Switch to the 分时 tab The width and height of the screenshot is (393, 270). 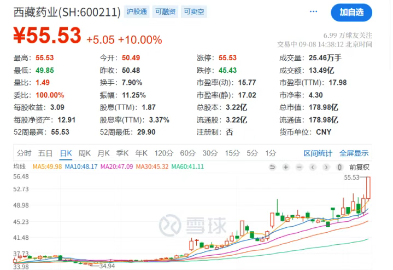pyautogui.click(x=24, y=153)
